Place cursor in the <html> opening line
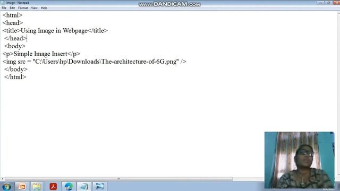The width and height of the screenshot is (340, 191). pos(12,15)
